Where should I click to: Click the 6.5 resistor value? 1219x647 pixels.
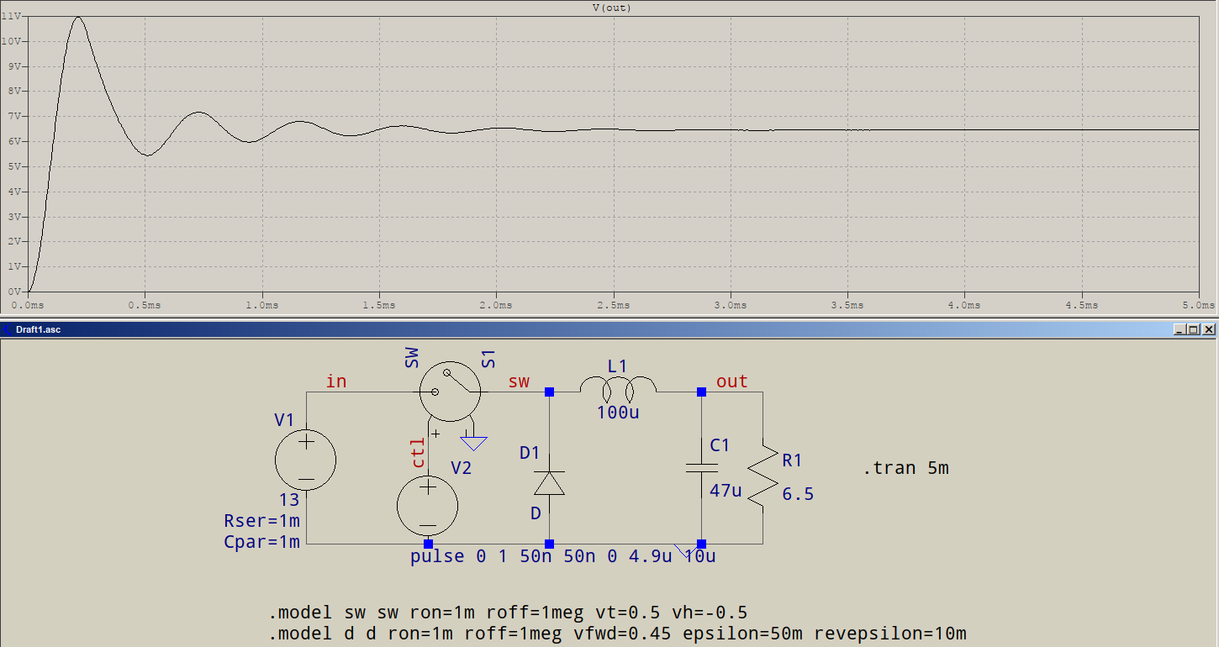tap(798, 494)
